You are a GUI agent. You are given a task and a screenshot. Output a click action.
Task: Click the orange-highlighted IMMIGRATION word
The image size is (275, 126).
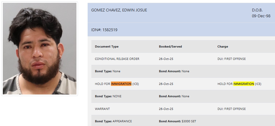pyautogui.click(x=121, y=84)
